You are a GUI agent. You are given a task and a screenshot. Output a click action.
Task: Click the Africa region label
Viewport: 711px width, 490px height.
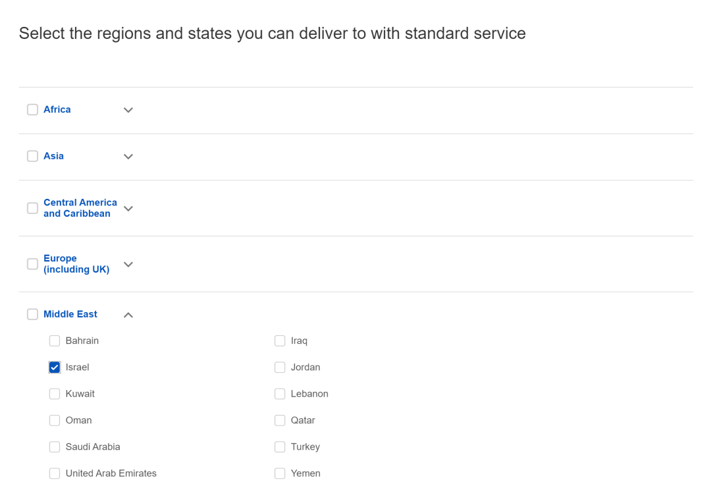(x=57, y=109)
